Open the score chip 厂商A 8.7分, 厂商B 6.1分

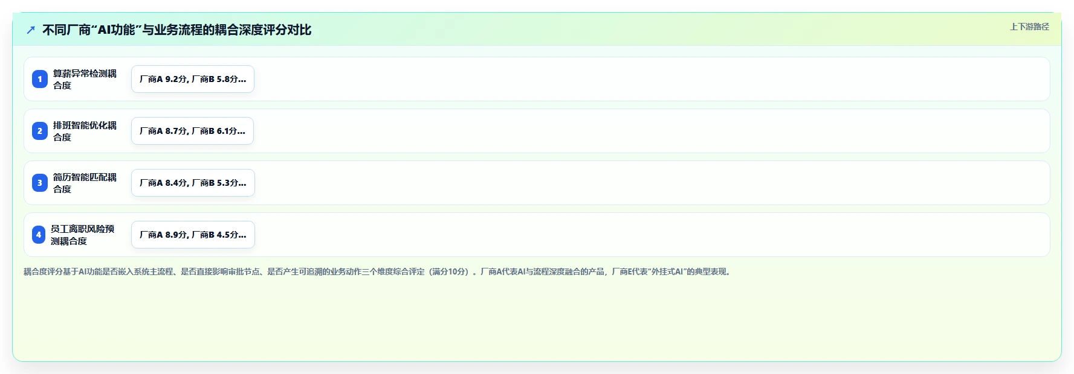pos(192,131)
